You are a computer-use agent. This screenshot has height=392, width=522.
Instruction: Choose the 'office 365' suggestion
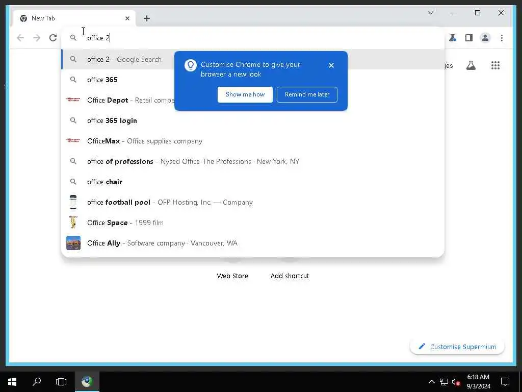pos(253,80)
